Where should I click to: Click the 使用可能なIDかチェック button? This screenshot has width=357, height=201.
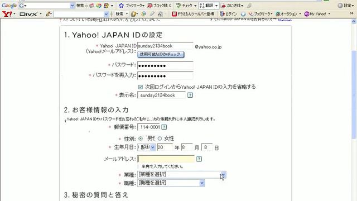161,55
